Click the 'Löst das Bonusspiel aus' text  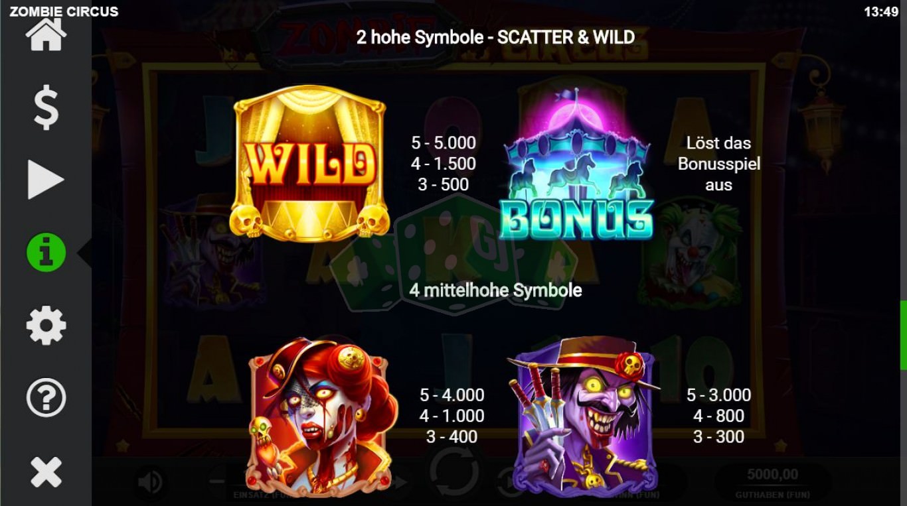(x=718, y=164)
